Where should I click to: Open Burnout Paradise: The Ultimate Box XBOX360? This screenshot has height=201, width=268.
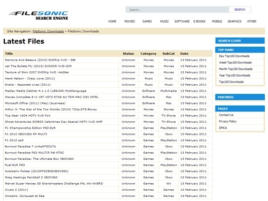pyautogui.click(x=39, y=159)
